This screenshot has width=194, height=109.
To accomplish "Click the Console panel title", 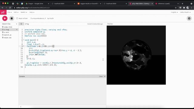I will click(x=22, y=76).
